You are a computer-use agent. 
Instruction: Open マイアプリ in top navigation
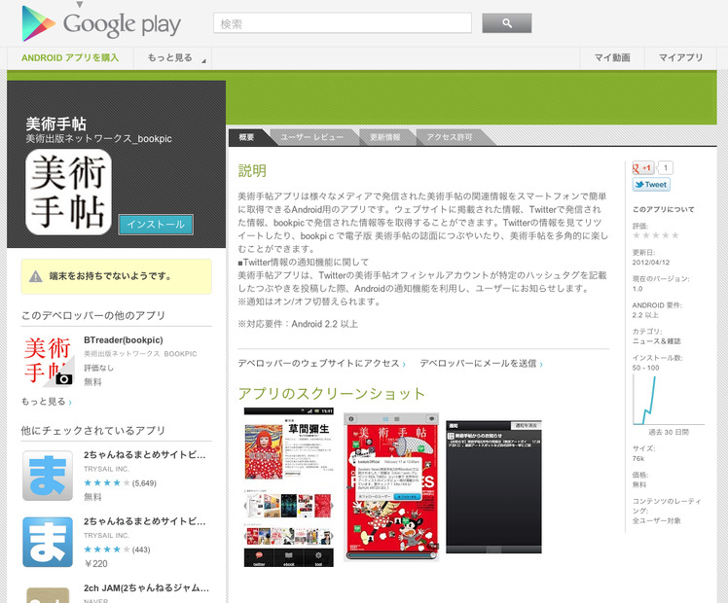click(x=680, y=58)
